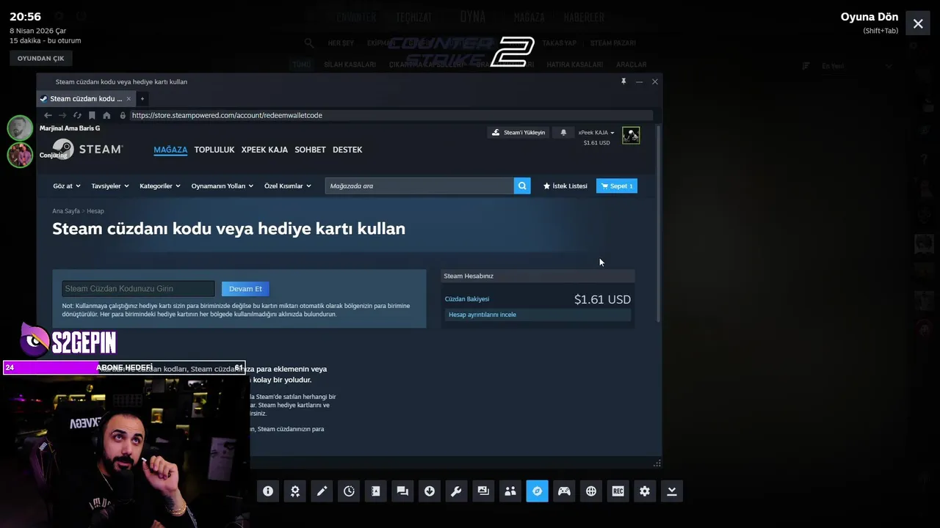Viewport: 940px width, 528px height.
Task: Open the web browser globe icon
Action: tap(591, 491)
